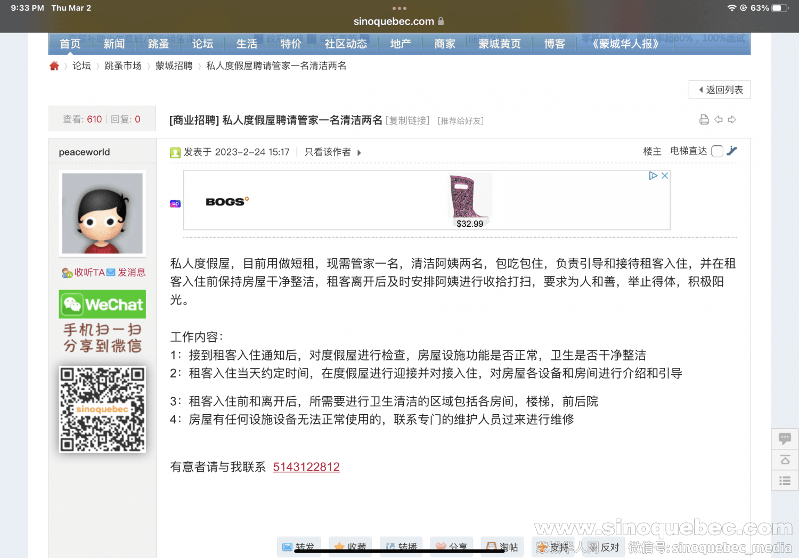Click 复制链接 next to the thread title
799x558 pixels.
[x=407, y=121]
